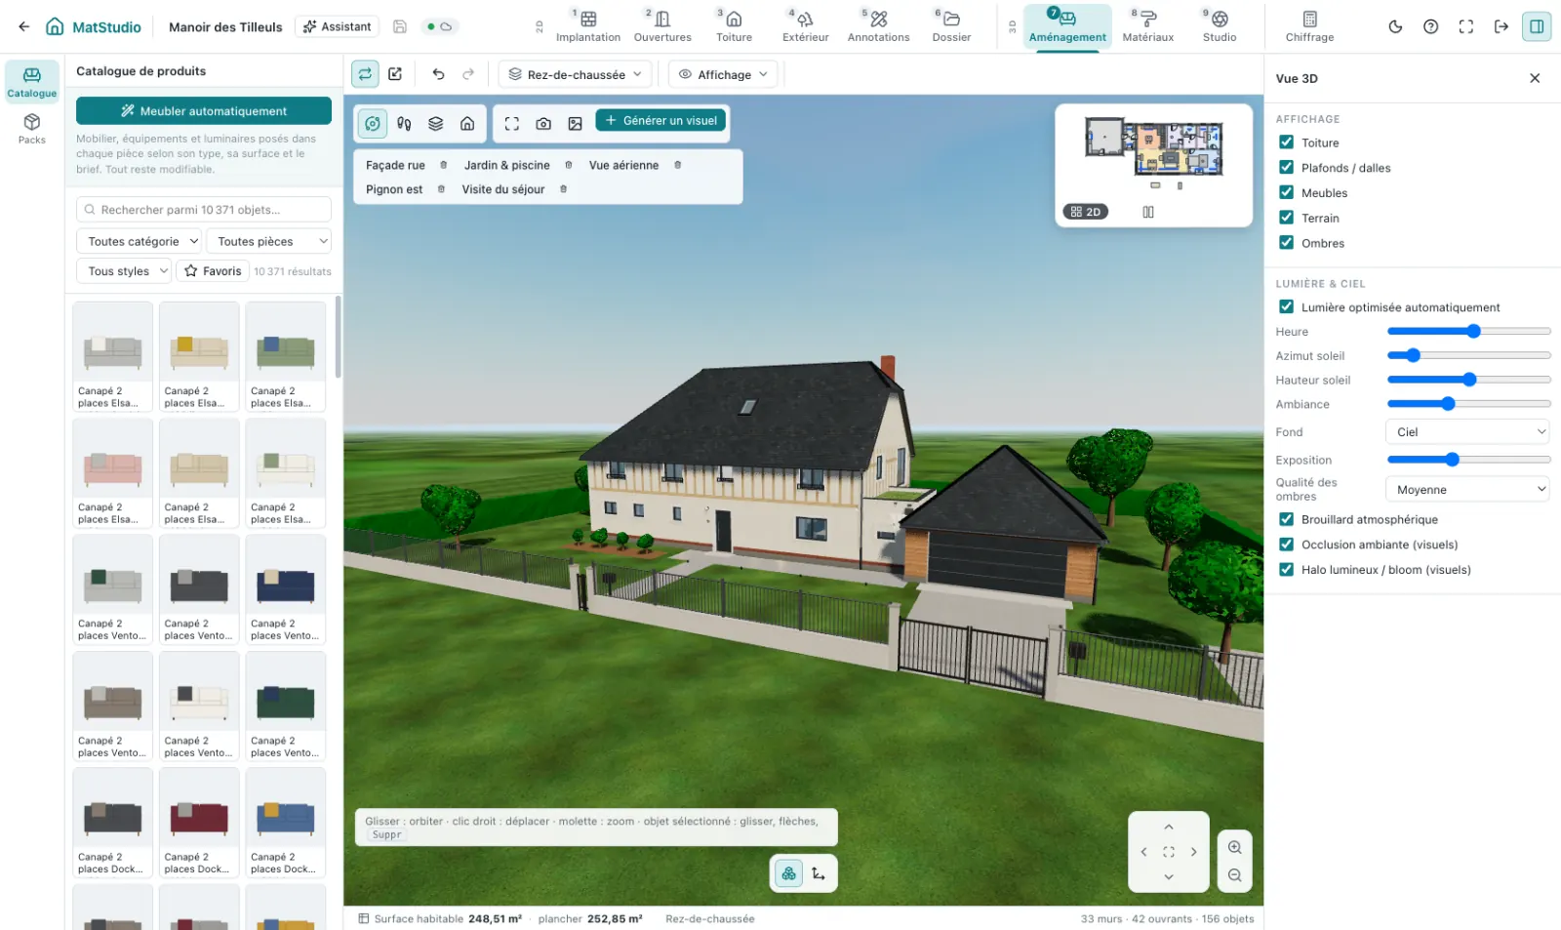This screenshot has width=1561, height=930.
Task: Delete the Vue aérienne saved view
Action: (x=678, y=165)
